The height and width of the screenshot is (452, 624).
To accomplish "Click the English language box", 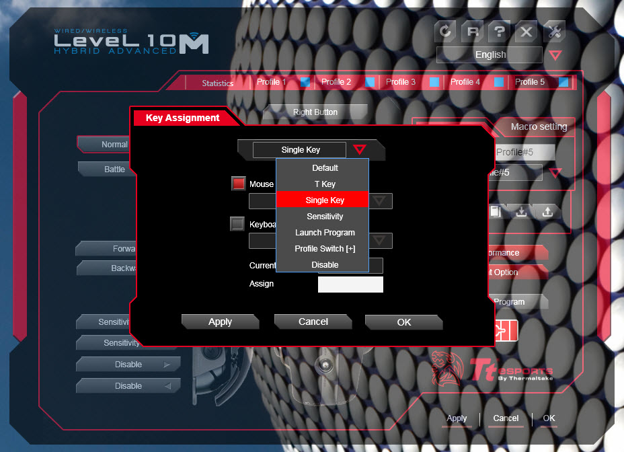I will point(490,54).
